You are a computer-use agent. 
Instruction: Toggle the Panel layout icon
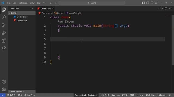[148, 3]
